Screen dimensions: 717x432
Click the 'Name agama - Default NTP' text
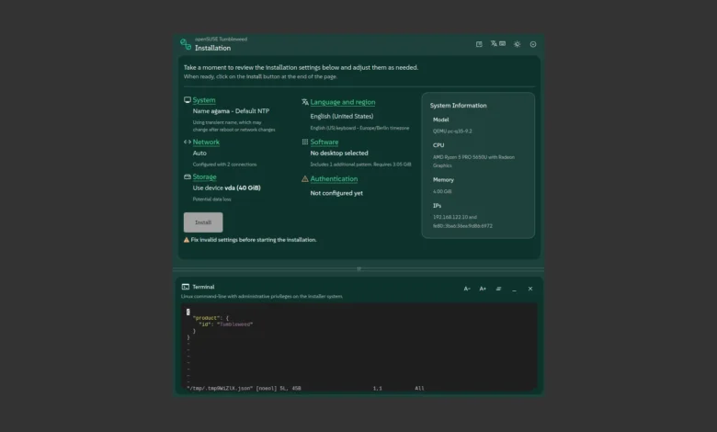coord(231,111)
